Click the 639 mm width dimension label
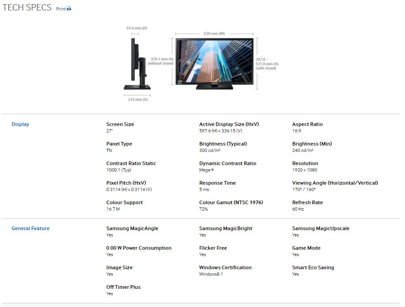 click(x=214, y=33)
